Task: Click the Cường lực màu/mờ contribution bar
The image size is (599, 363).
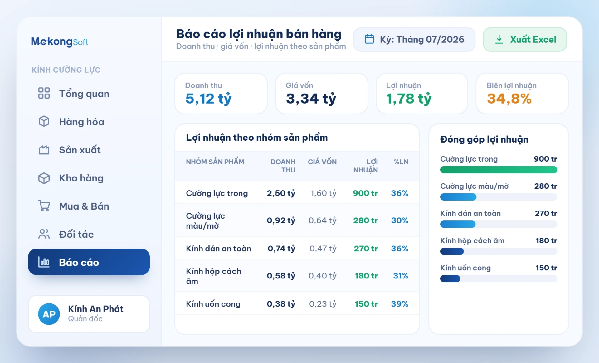Action: click(499, 197)
